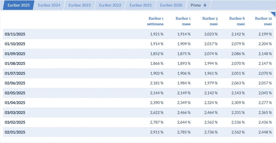The width and height of the screenshot is (276, 143).
Task: Select the 03/11/2025 row date
Action: 15,34
